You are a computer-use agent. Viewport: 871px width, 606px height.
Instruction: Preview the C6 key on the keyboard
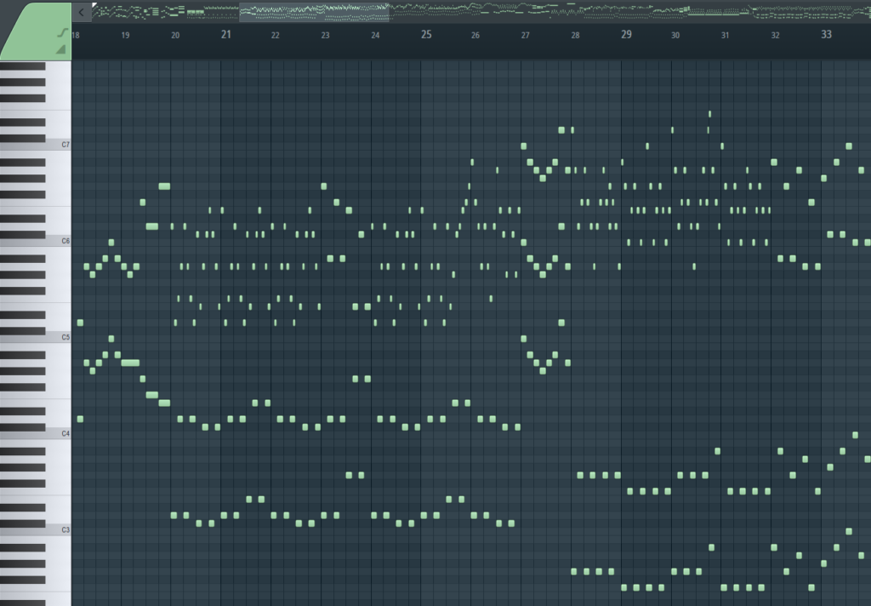pyautogui.click(x=36, y=242)
